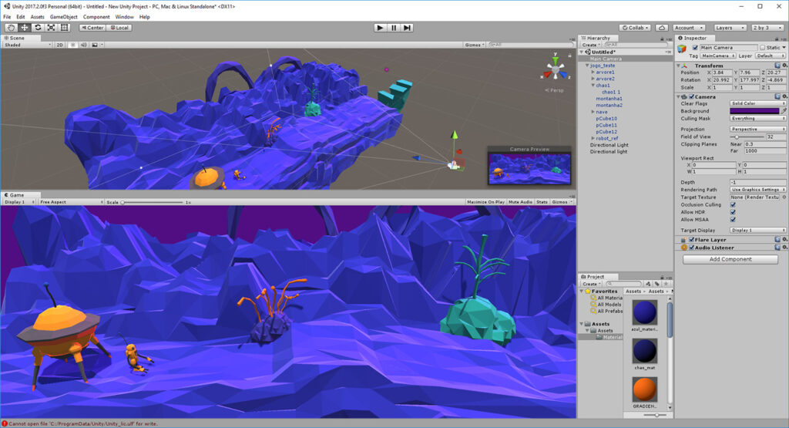The width and height of the screenshot is (789, 428).
Task: Select the Move tool
Action: (25, 28)
